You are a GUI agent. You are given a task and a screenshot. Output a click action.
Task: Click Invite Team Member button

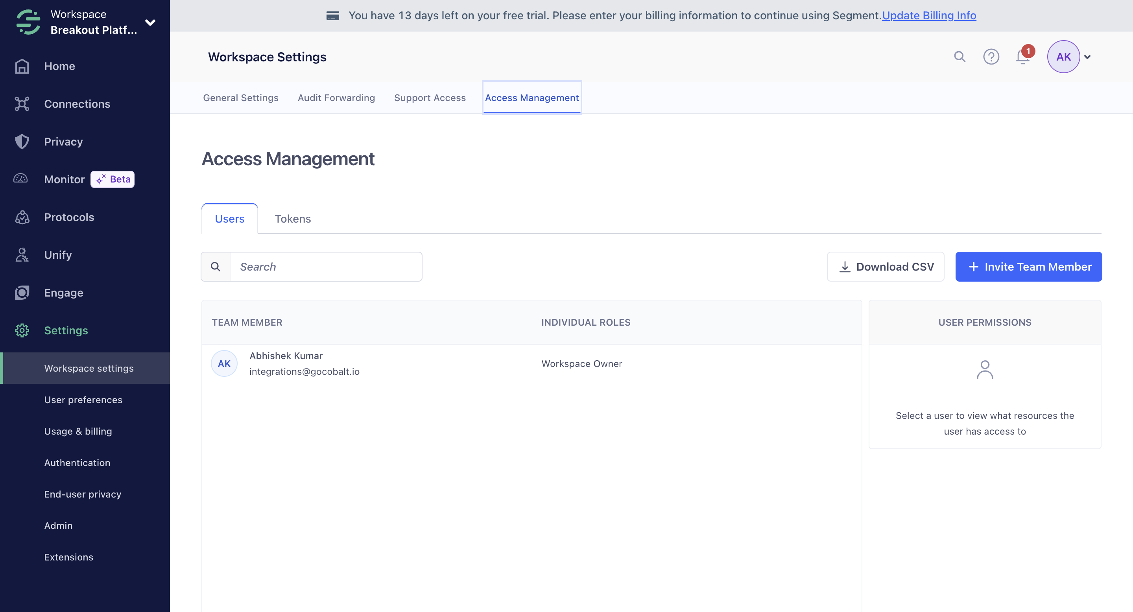[1028, 267]
